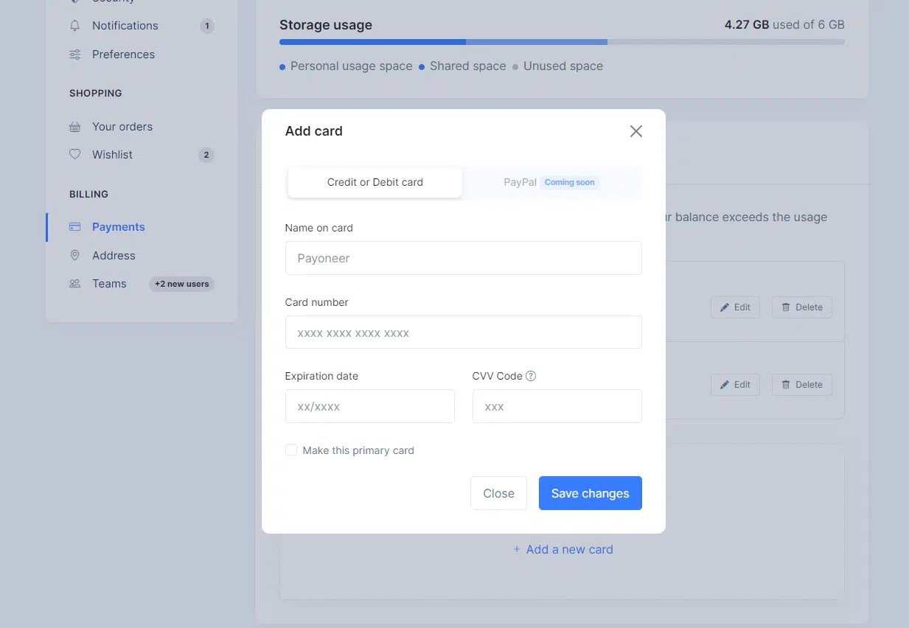Click the Preferences sliders icon
Screen dimensions: 909x628
(x=74, y=55)
